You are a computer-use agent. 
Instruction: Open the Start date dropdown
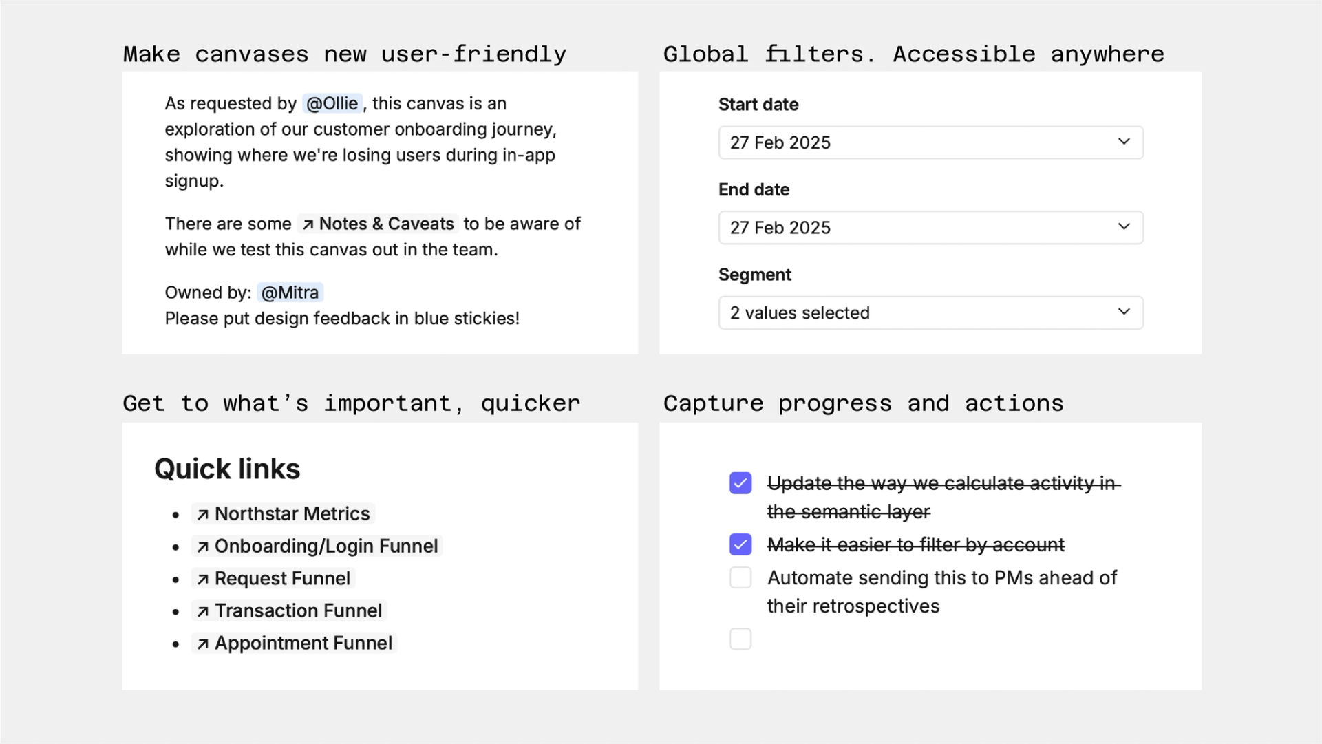(x=930, y=142)
